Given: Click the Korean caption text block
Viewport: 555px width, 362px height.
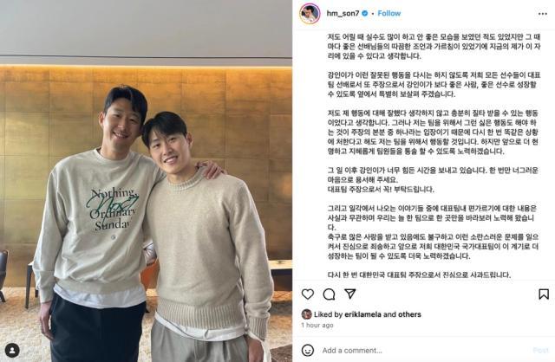Looking at the screenshot, I should (x=434, y=156).
